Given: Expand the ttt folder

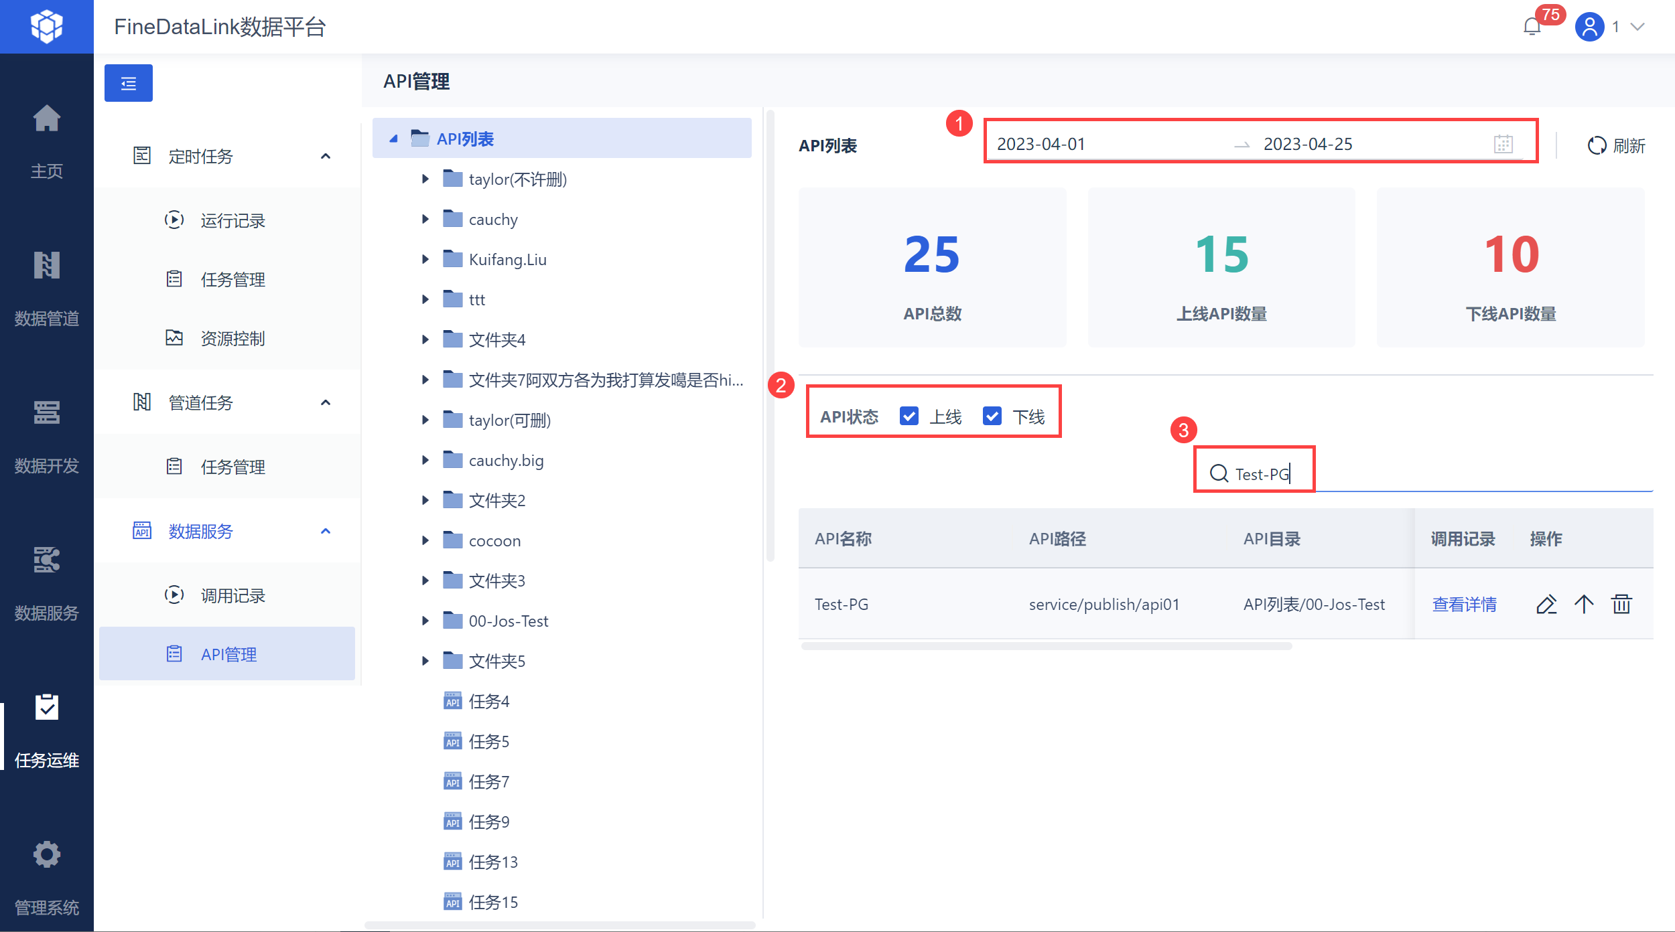Looking at the screenshot, I should click(425, 299).
